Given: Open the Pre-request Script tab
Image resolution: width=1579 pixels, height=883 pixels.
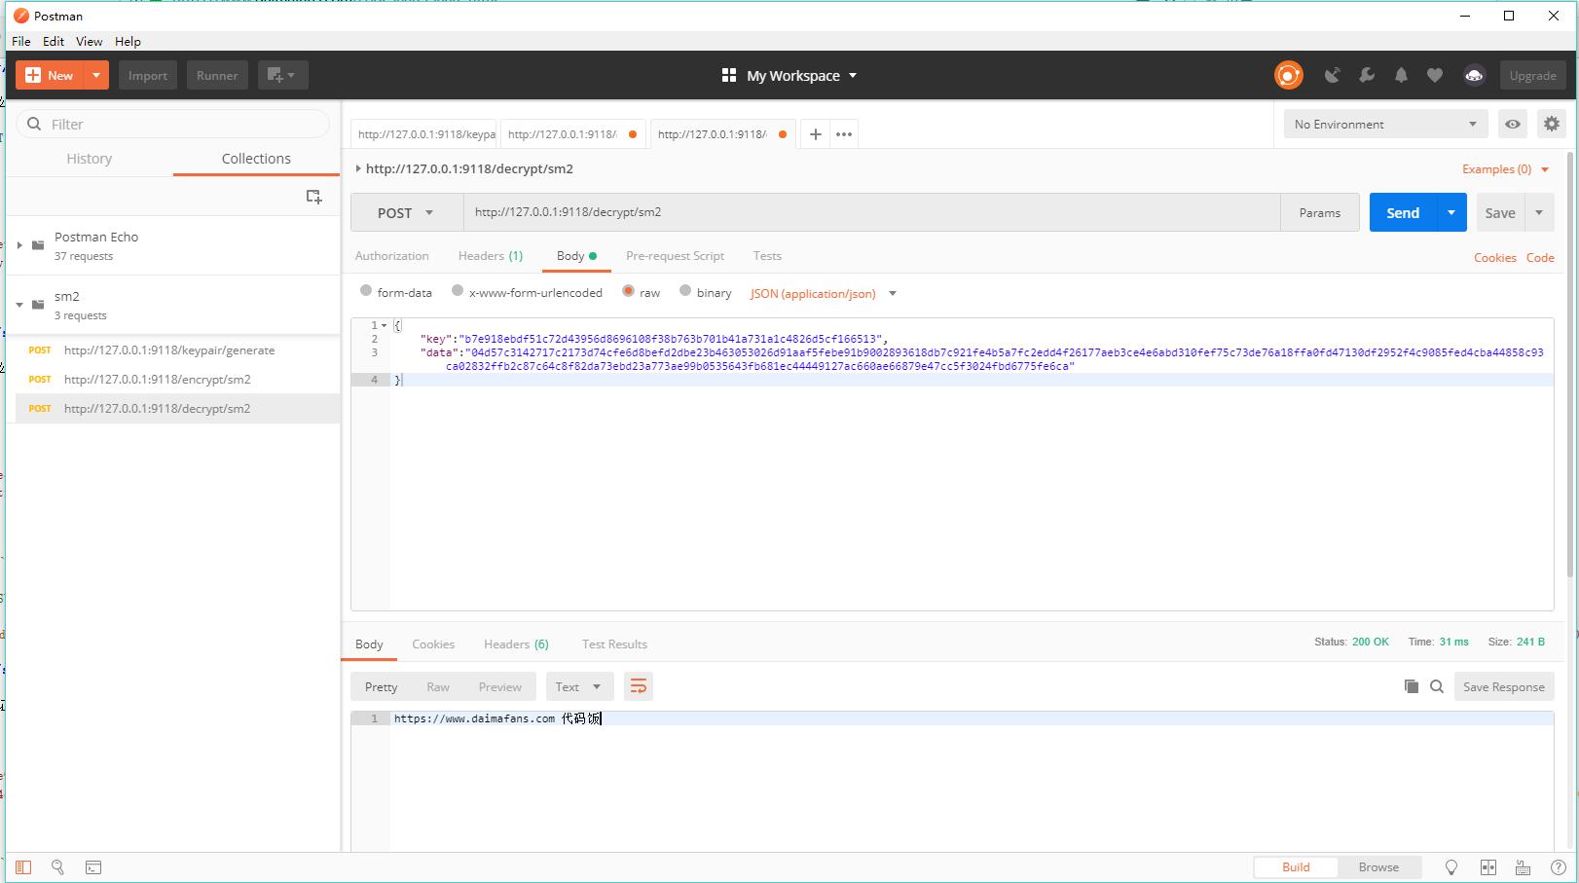Looking at the screenshot, I should 675,256.
